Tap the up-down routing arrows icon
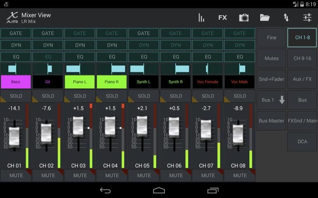This screenshot has width=318, height=198. pos(286,17)
